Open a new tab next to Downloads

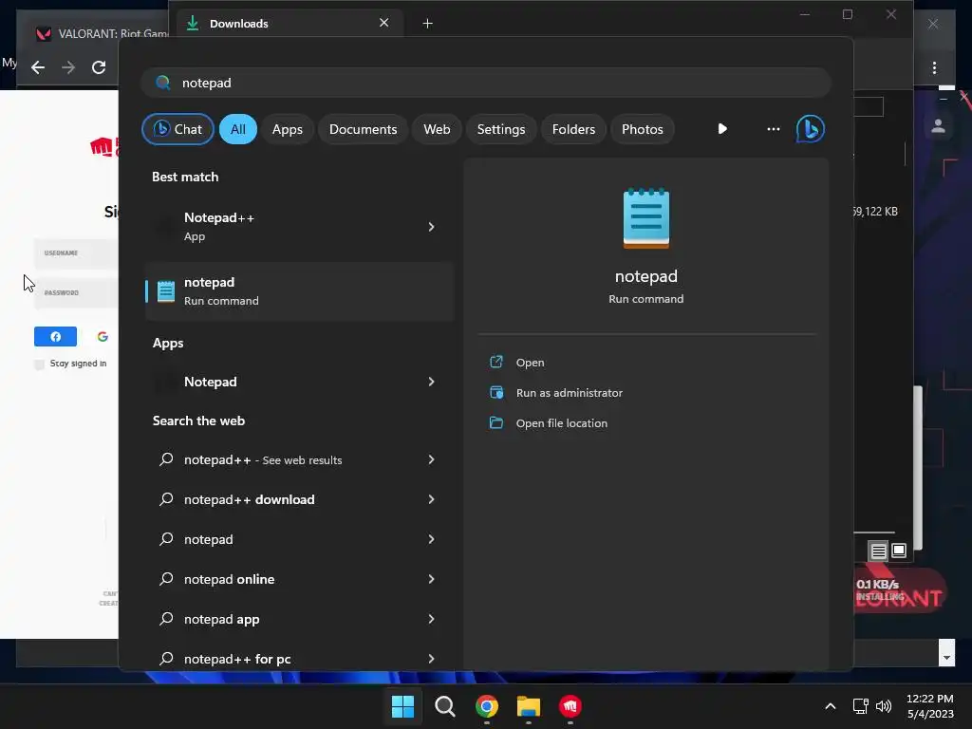[x=428, y=24]
